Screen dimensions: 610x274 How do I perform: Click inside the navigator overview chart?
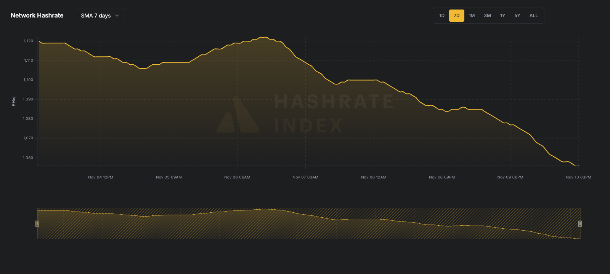point(308,223)
